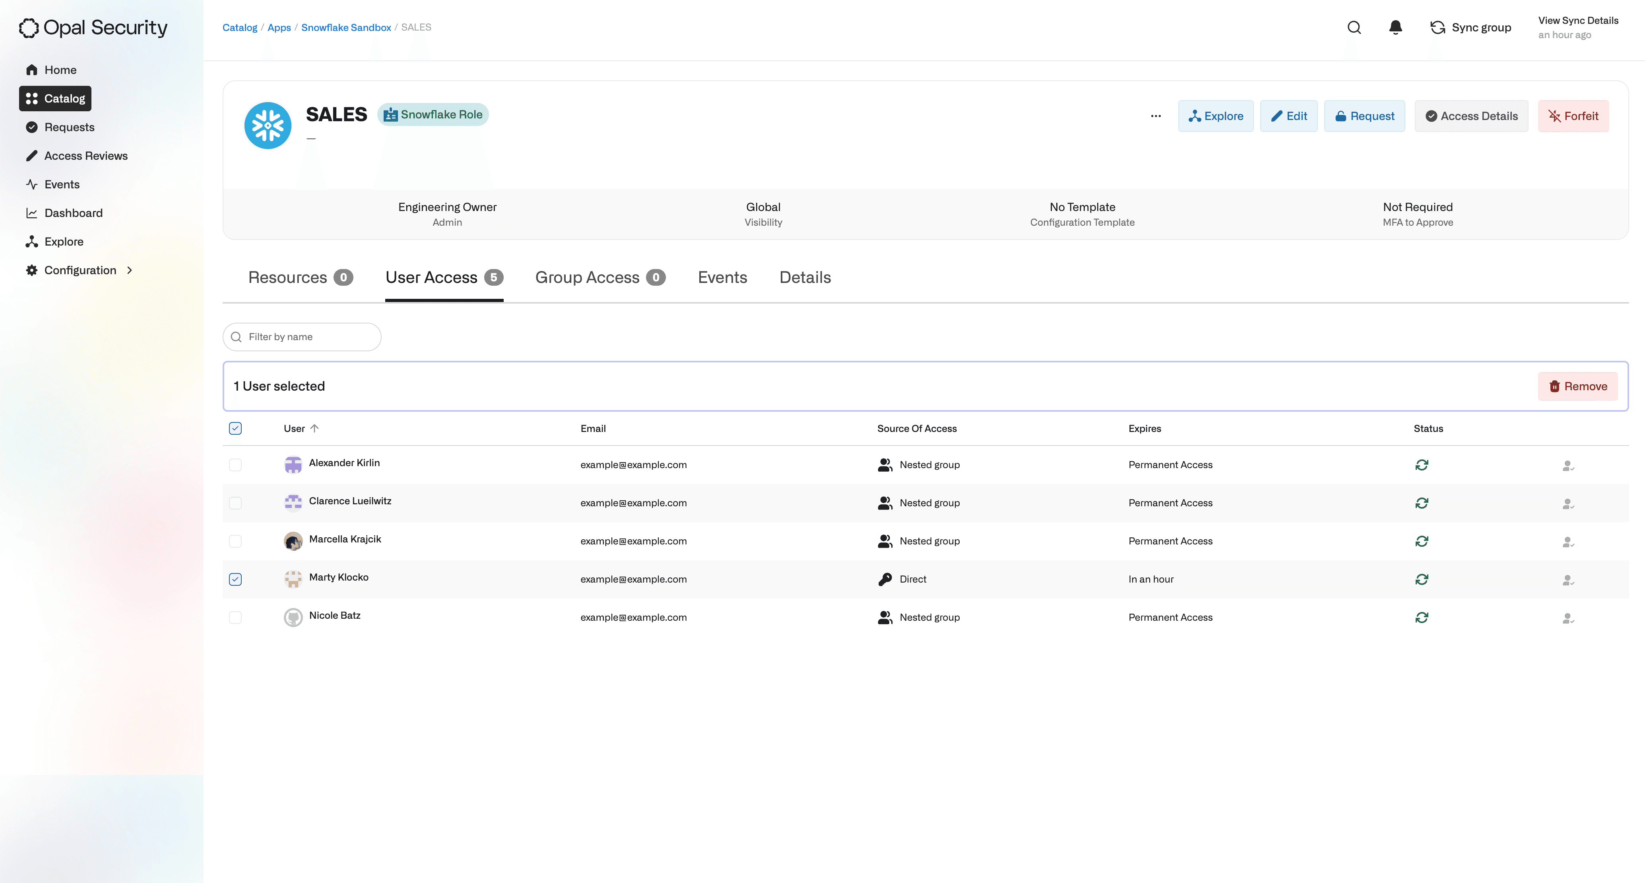Click Marcella Krajcik's avatar photo

point(293,541)
